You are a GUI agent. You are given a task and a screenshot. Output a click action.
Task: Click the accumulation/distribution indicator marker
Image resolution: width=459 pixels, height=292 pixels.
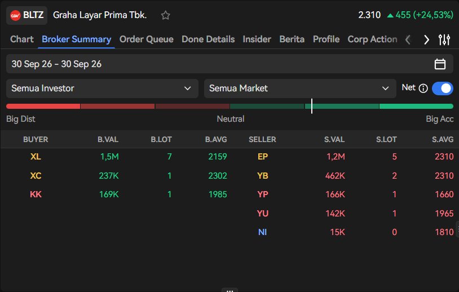coord(312,106)
